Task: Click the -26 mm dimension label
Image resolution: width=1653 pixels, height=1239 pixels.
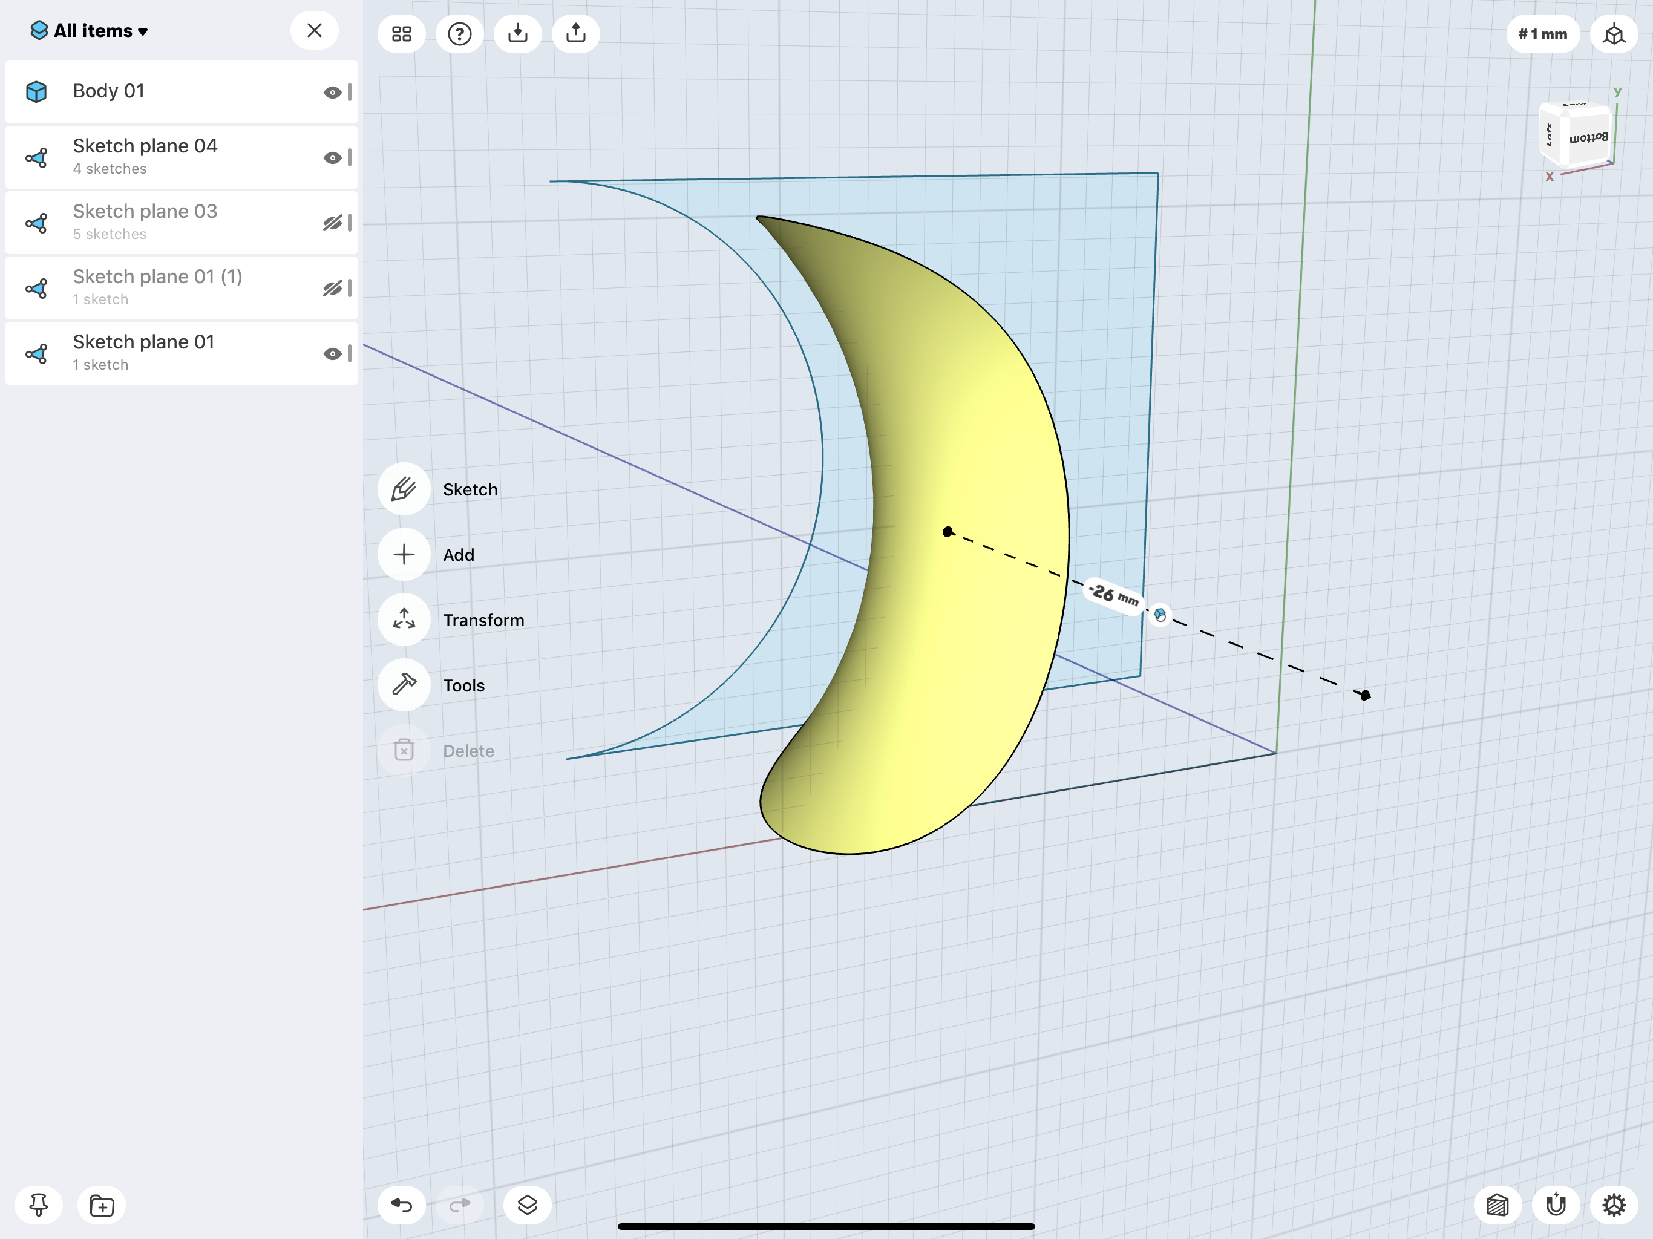Action: point(1113,595)
